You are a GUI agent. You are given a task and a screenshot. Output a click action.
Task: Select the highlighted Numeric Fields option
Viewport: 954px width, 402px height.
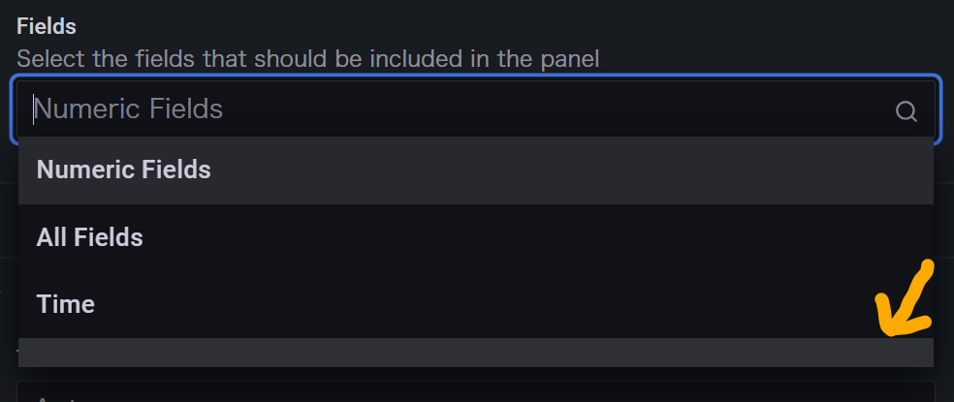476,170
